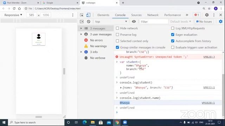Screen dimensions: 225x126
Task: Bookmark this page with the star
Action: (x=209, y=8)
